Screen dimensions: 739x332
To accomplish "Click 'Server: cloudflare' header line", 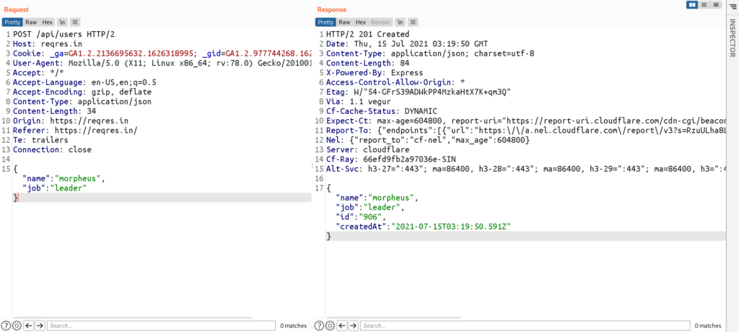I will (367, 149).
